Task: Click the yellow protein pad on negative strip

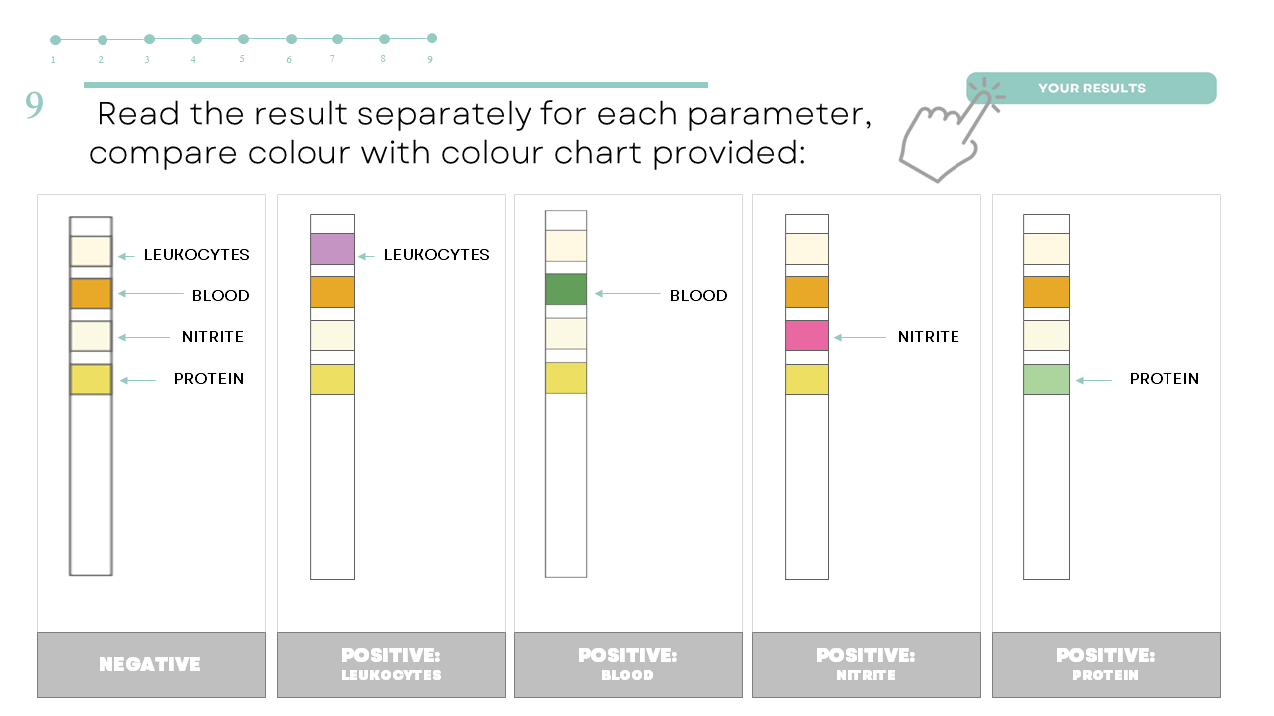Action: pyautogui.click(x=91, y=379)
